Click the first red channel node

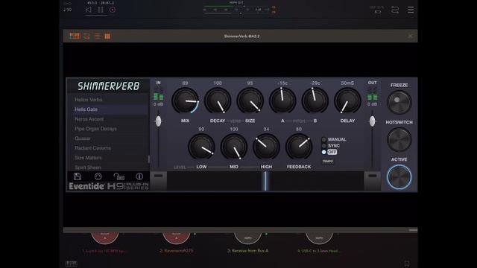tap(105, 238)
